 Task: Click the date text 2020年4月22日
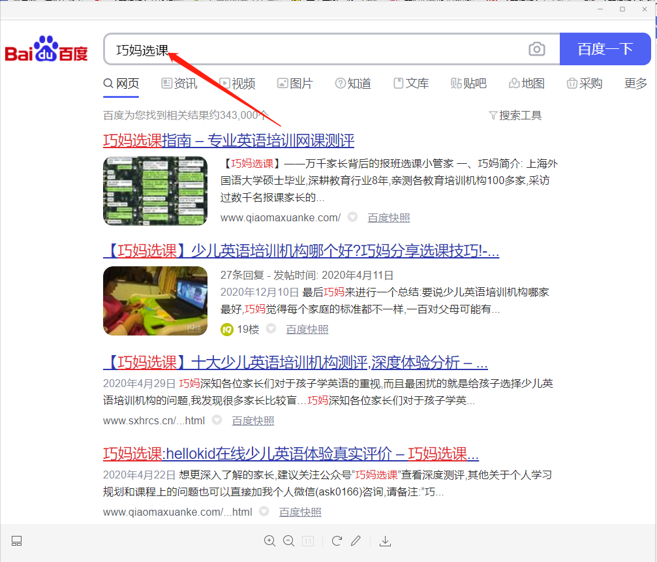(139, 475)
